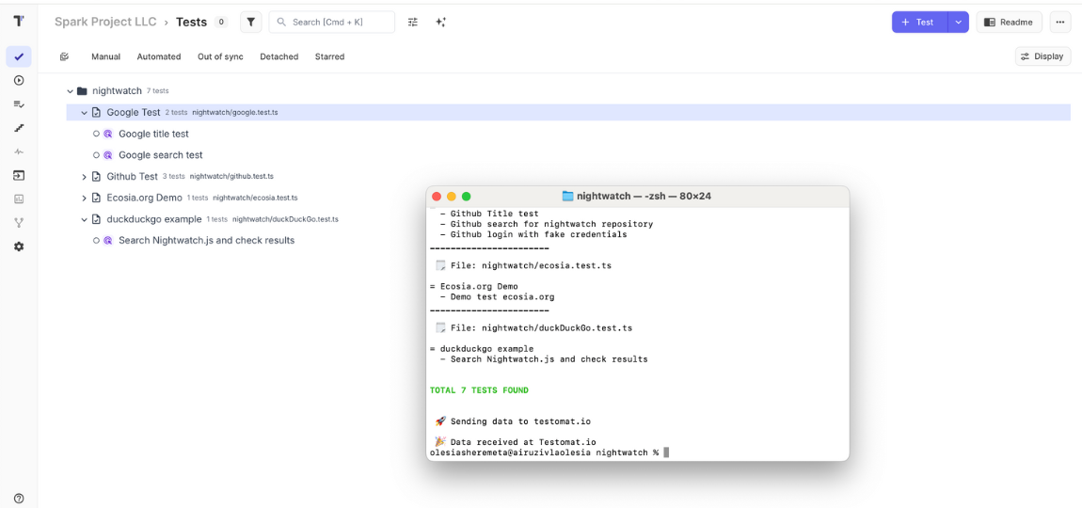1082x508 pixels.
Task: Open the Runs play icon in sidebar
Action: 19,81
